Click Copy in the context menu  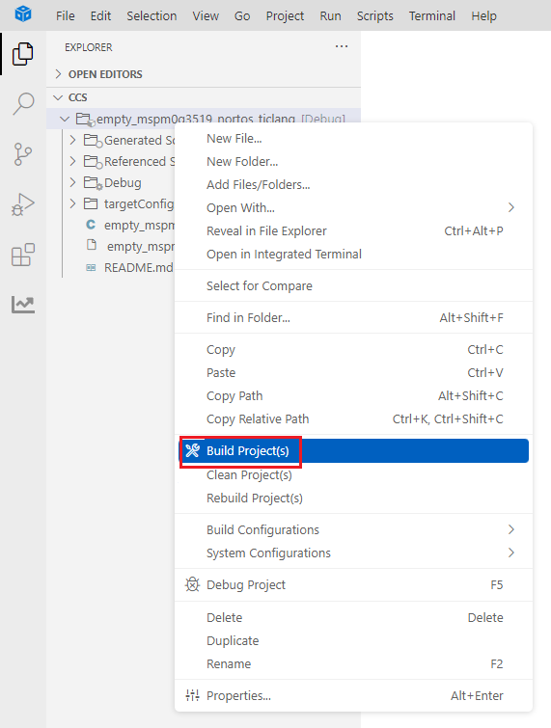point(353,350)
